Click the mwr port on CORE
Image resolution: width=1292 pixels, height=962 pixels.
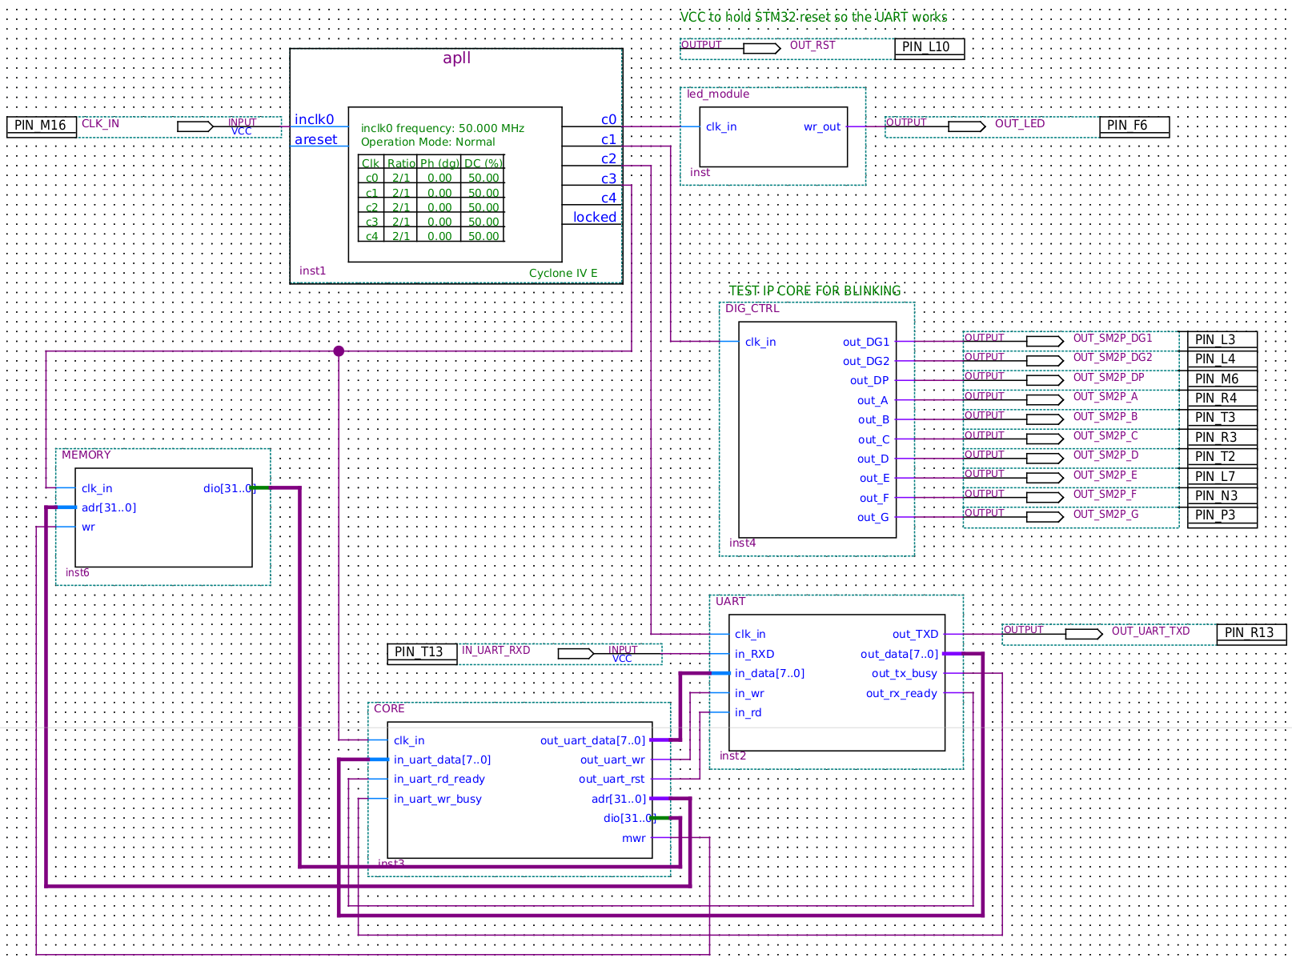click(633, 839)
